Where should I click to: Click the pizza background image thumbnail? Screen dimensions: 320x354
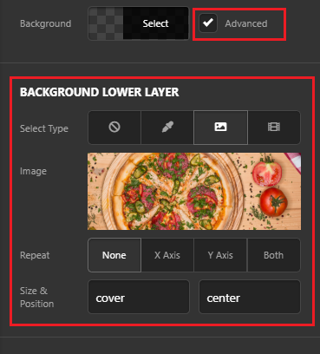pyautogui.click(x=194, y=192)
